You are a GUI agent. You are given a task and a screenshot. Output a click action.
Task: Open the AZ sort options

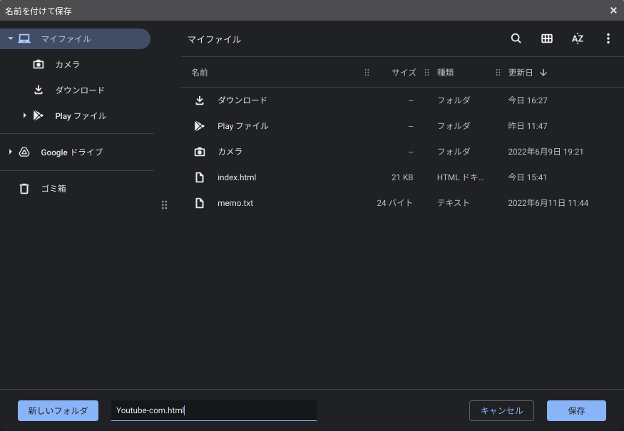click(x=578, y=39)
